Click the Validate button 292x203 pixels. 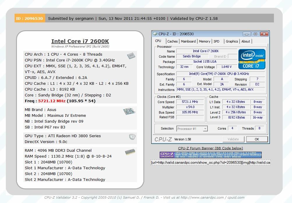coord(233,139)
